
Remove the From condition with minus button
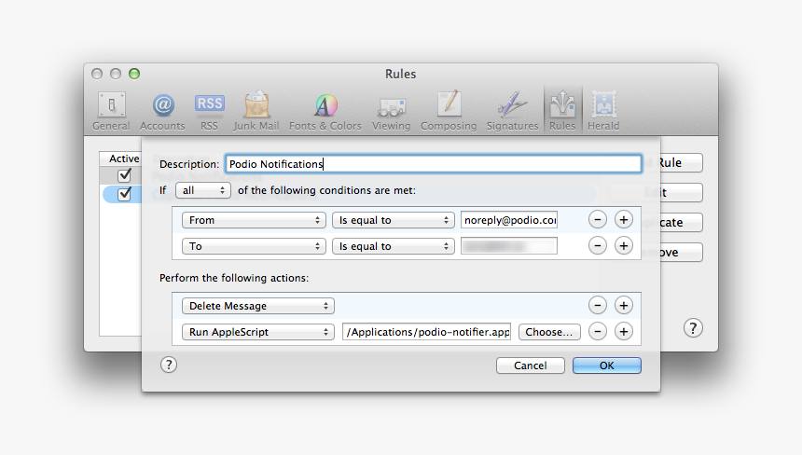coord(598,220)
